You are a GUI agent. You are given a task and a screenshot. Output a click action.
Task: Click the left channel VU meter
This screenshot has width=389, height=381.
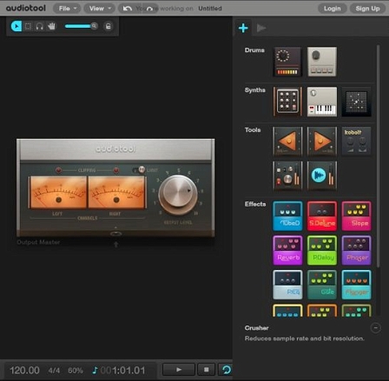click(x=58, y=193)
